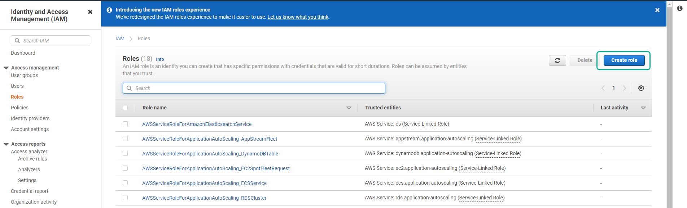Dismiss the new IAM roles banner

(657, 10)
